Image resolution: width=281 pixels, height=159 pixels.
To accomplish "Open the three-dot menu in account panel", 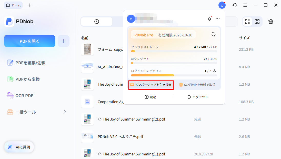I will coord(218,19).
